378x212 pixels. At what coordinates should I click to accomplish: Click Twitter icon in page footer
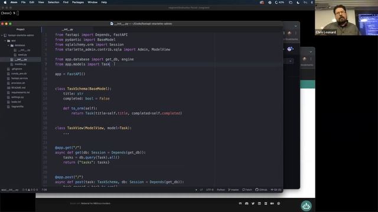(x=253, y=204)
